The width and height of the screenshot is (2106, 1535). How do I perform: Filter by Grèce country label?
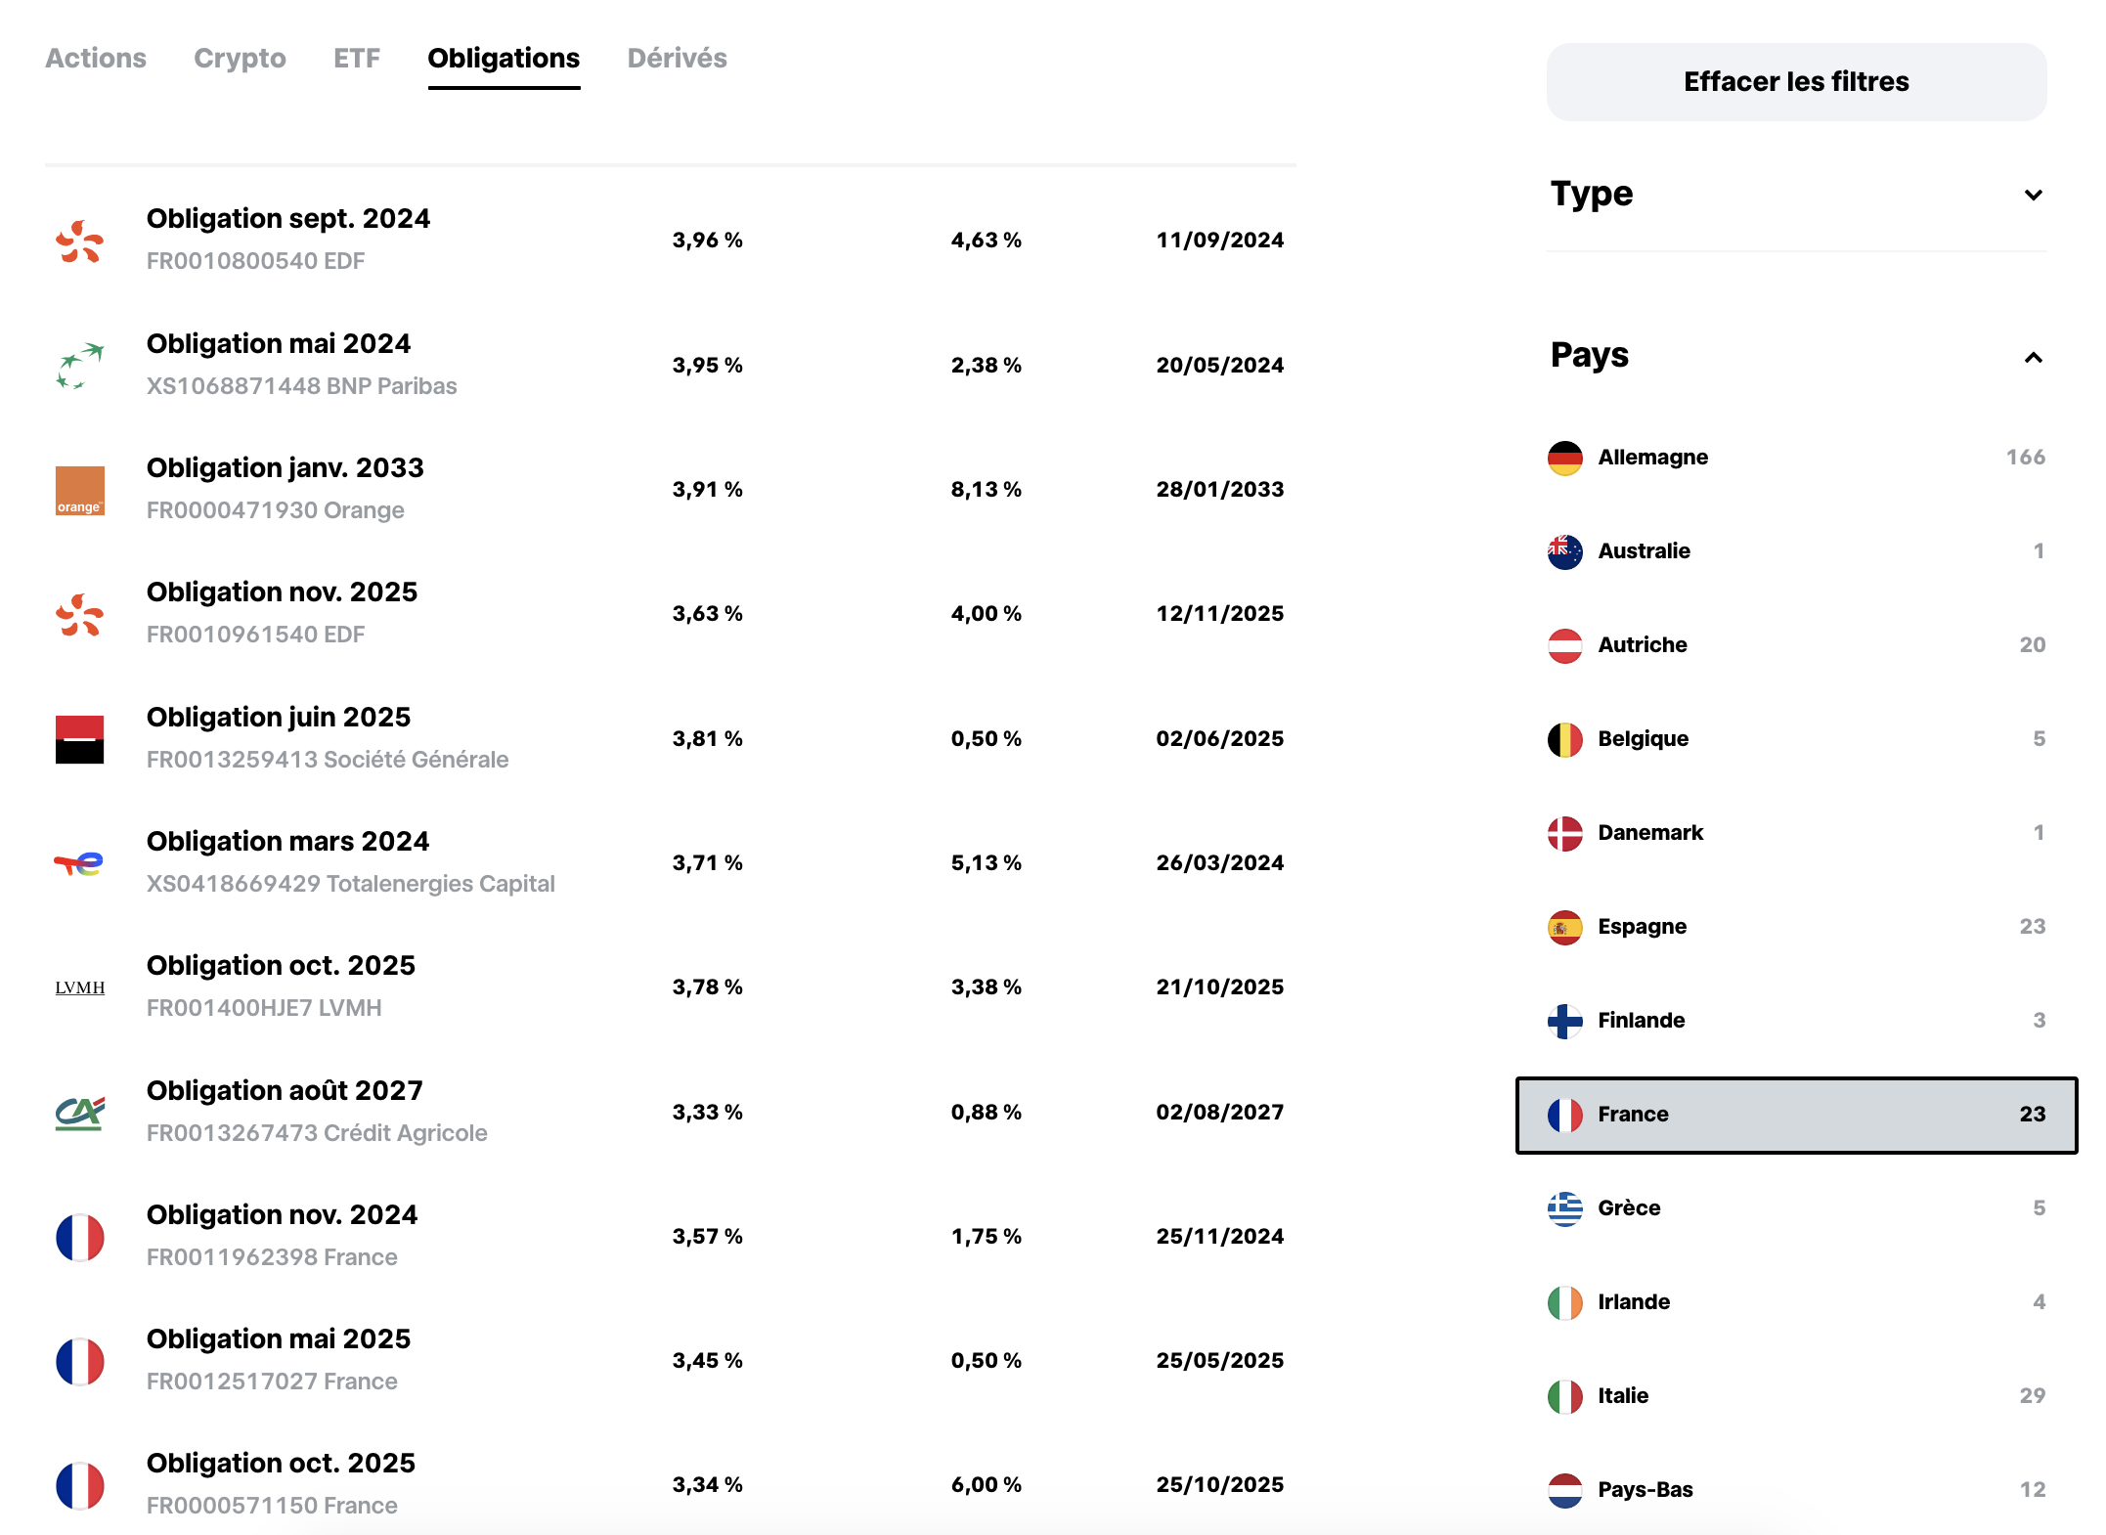point(1629,1208)
